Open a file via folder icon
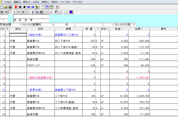Image resolution: width=178 pixels, height=117 pixels. 6,7
